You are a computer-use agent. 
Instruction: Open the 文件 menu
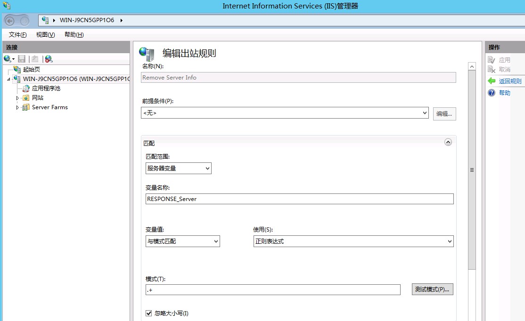tap(17, 35)
